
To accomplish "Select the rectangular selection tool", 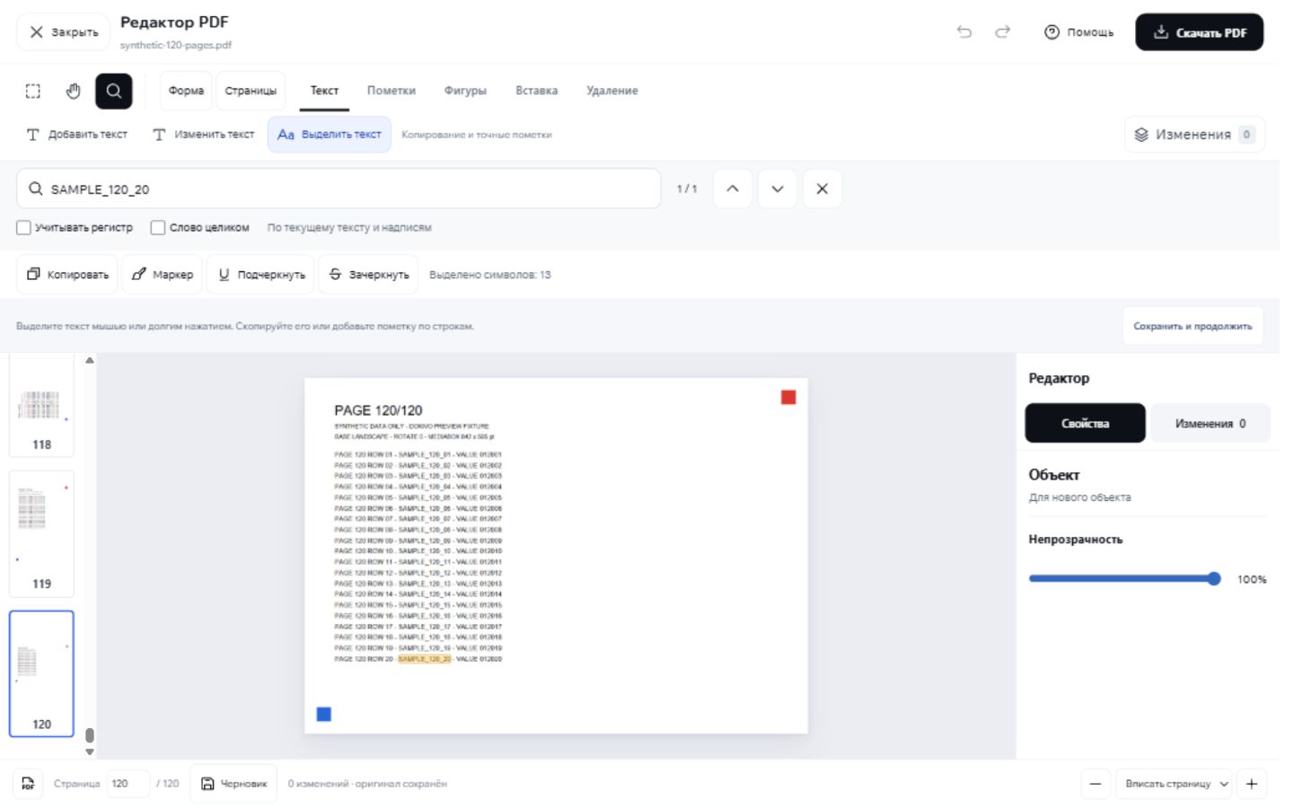I will 33,91.
